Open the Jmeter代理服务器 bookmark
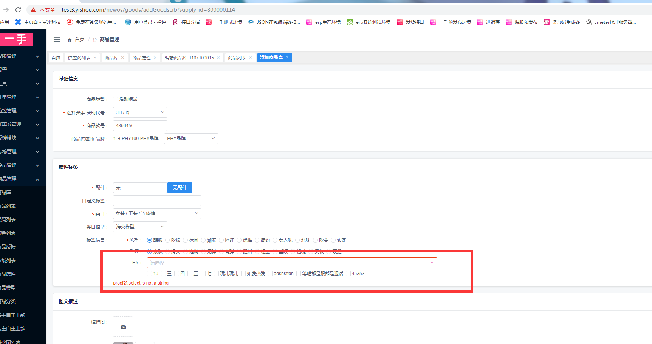Image resolution: width=652 pixels, height=344 pixels. point(611,22)
